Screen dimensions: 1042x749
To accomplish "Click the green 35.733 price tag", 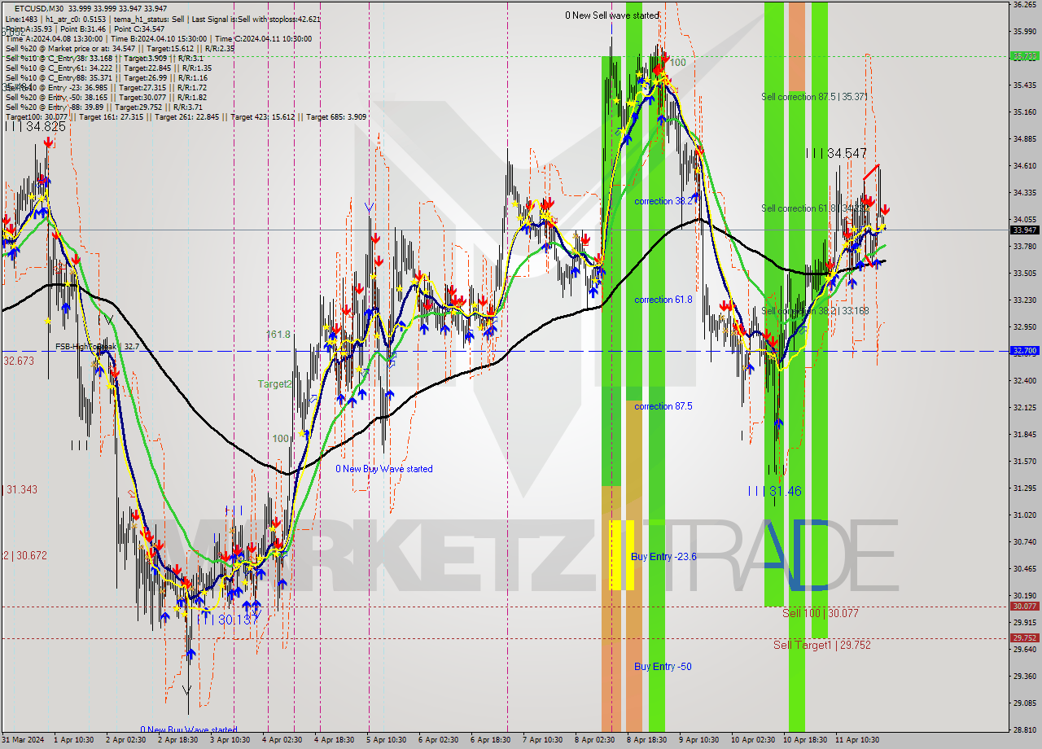I will [x=1024, y=56].
